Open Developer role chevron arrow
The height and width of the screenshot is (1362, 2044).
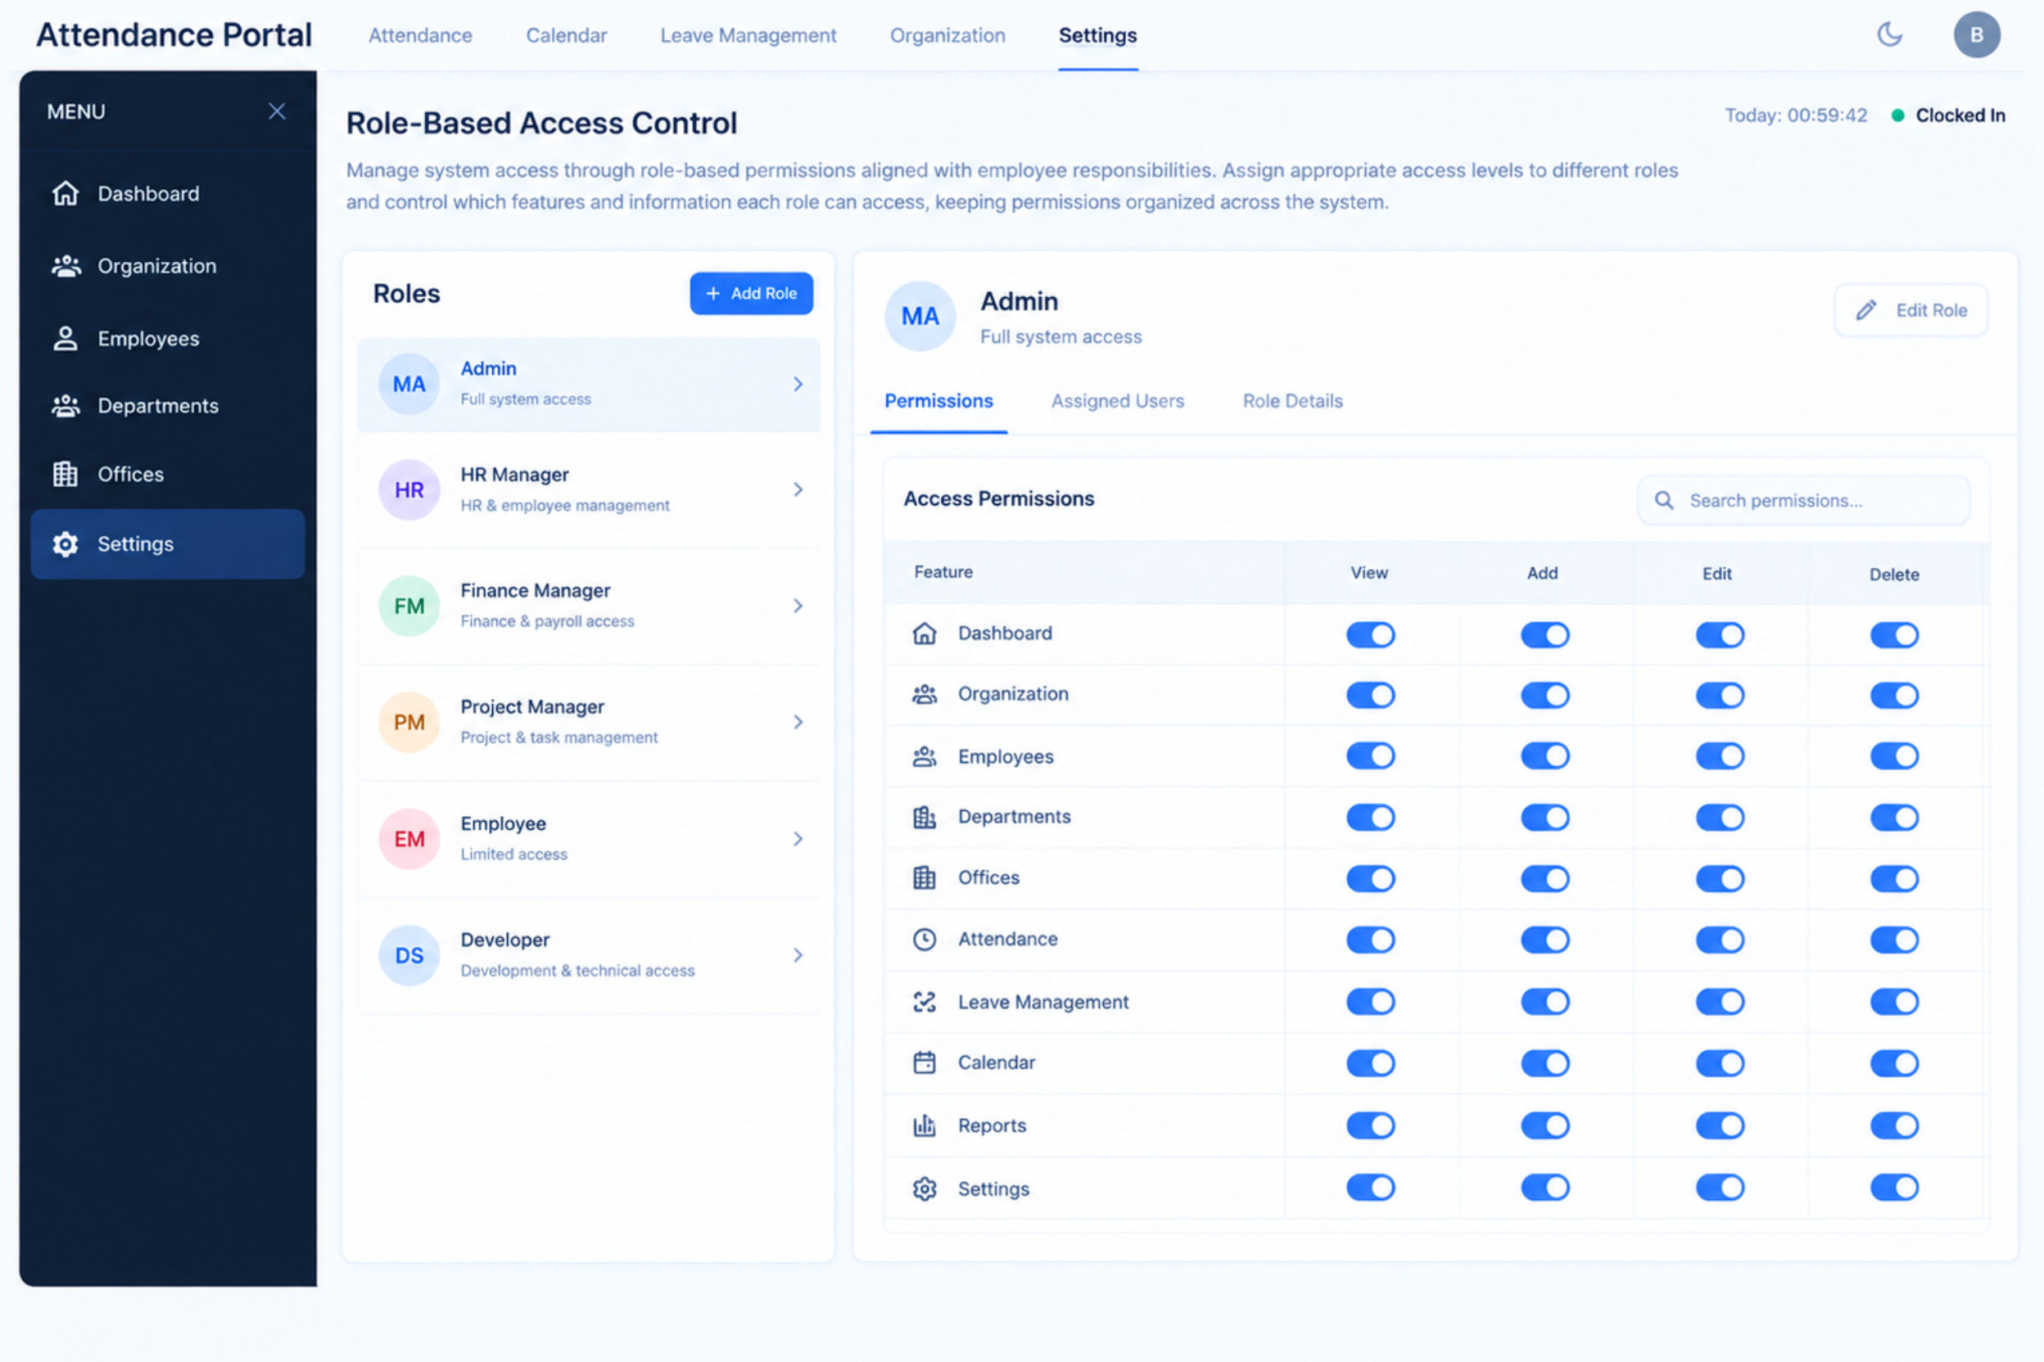797,955
